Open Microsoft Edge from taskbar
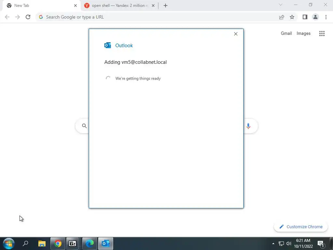333x250 pixels. click(89, 243)
